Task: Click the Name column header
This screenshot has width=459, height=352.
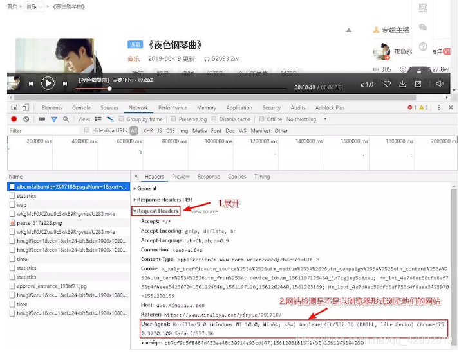Action: click(68, 177)
